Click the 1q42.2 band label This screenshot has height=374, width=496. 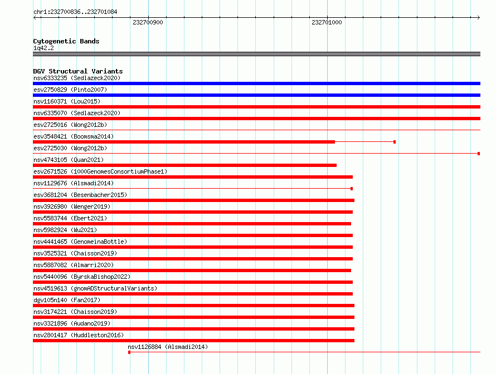[x=43, y=48]
